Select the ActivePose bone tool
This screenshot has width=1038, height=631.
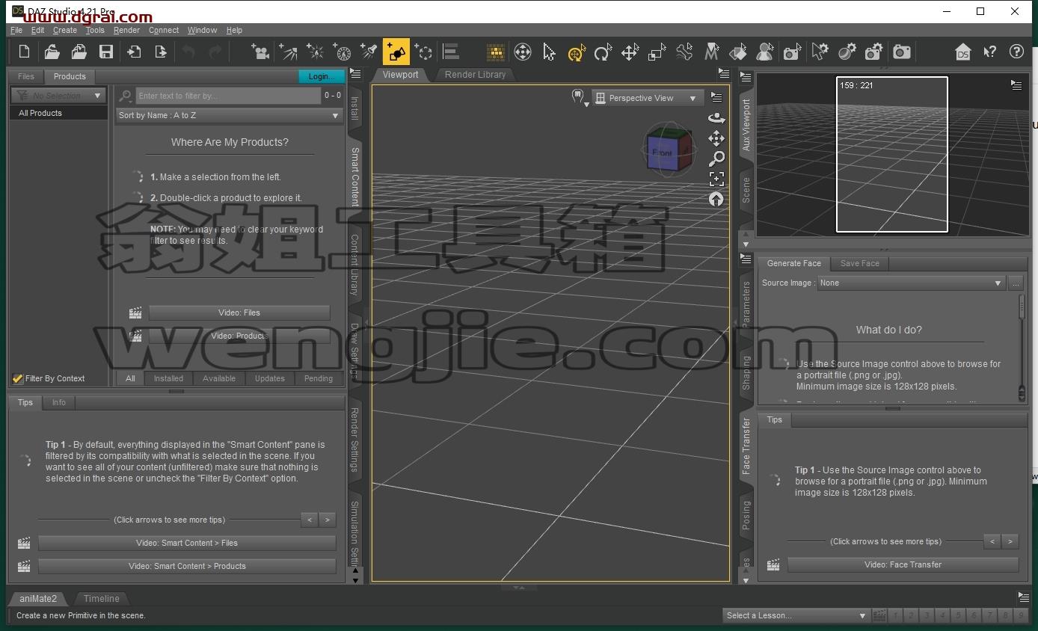pos(684,52)
